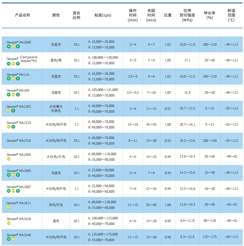Click the 夹固时间(min) column header
This screenshot has height=246, width=244.
[151, 15]
